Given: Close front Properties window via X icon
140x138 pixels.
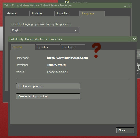Looking at the screenshot, I should click(x=134, y=39).
